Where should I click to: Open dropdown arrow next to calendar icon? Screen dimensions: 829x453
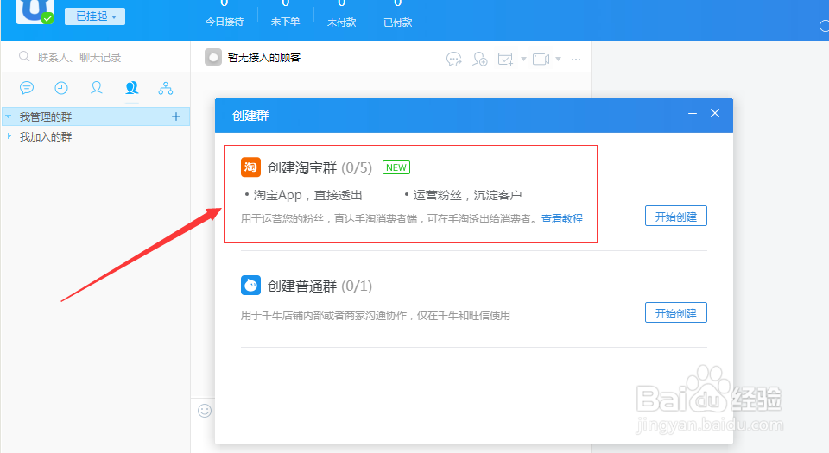pyautogui.click(x=523, y=59)
